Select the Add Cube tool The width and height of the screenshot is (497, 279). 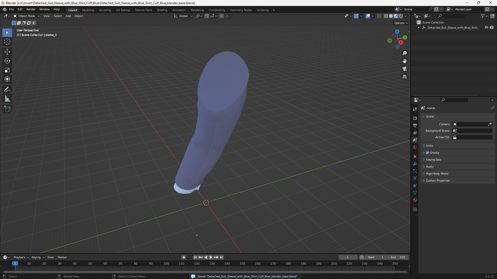(x=7, y=109)
